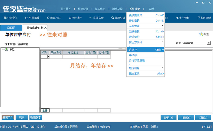The image size is (213, 133).
Task: Expand the 单位 tree node
Action: (6, 49)
